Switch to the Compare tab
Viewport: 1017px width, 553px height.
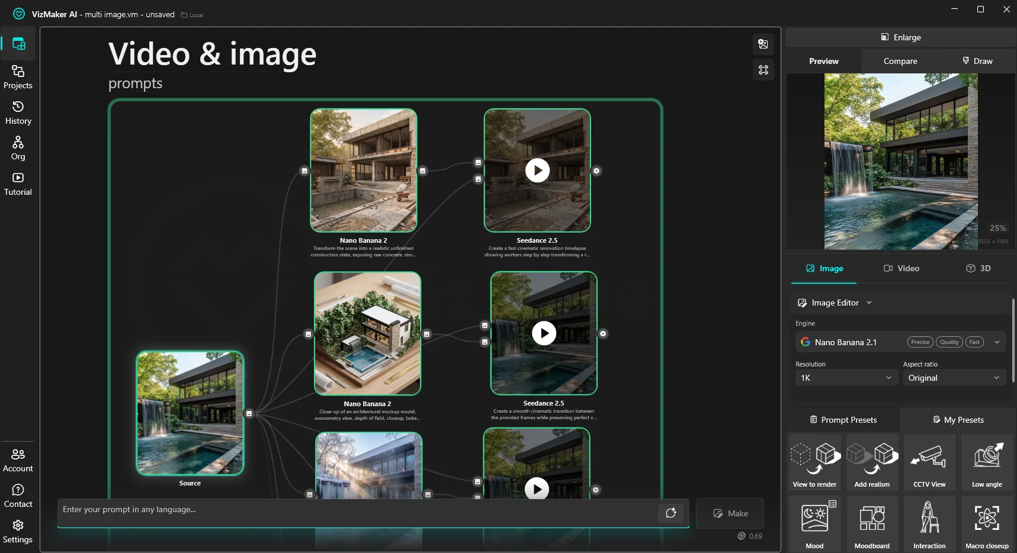point(900,61)
